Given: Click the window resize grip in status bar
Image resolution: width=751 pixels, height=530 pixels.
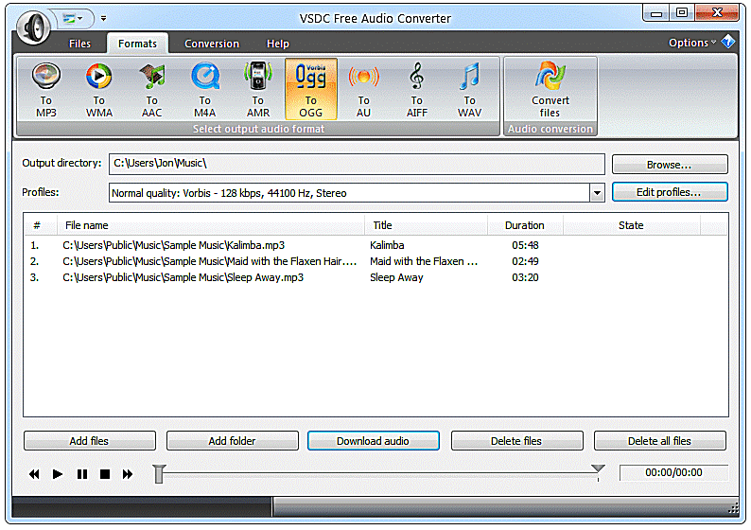Looking at the screenshot, I should [733, 509].
